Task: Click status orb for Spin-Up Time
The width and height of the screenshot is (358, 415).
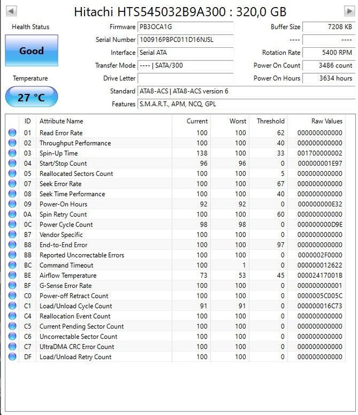Action: (12, 153)
